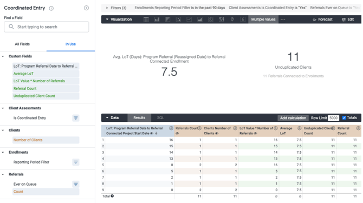The width and height of the screenshot is (363, 203).
Task: Open gear menu for Referral Count column
Action: click(x=358, y=128)
